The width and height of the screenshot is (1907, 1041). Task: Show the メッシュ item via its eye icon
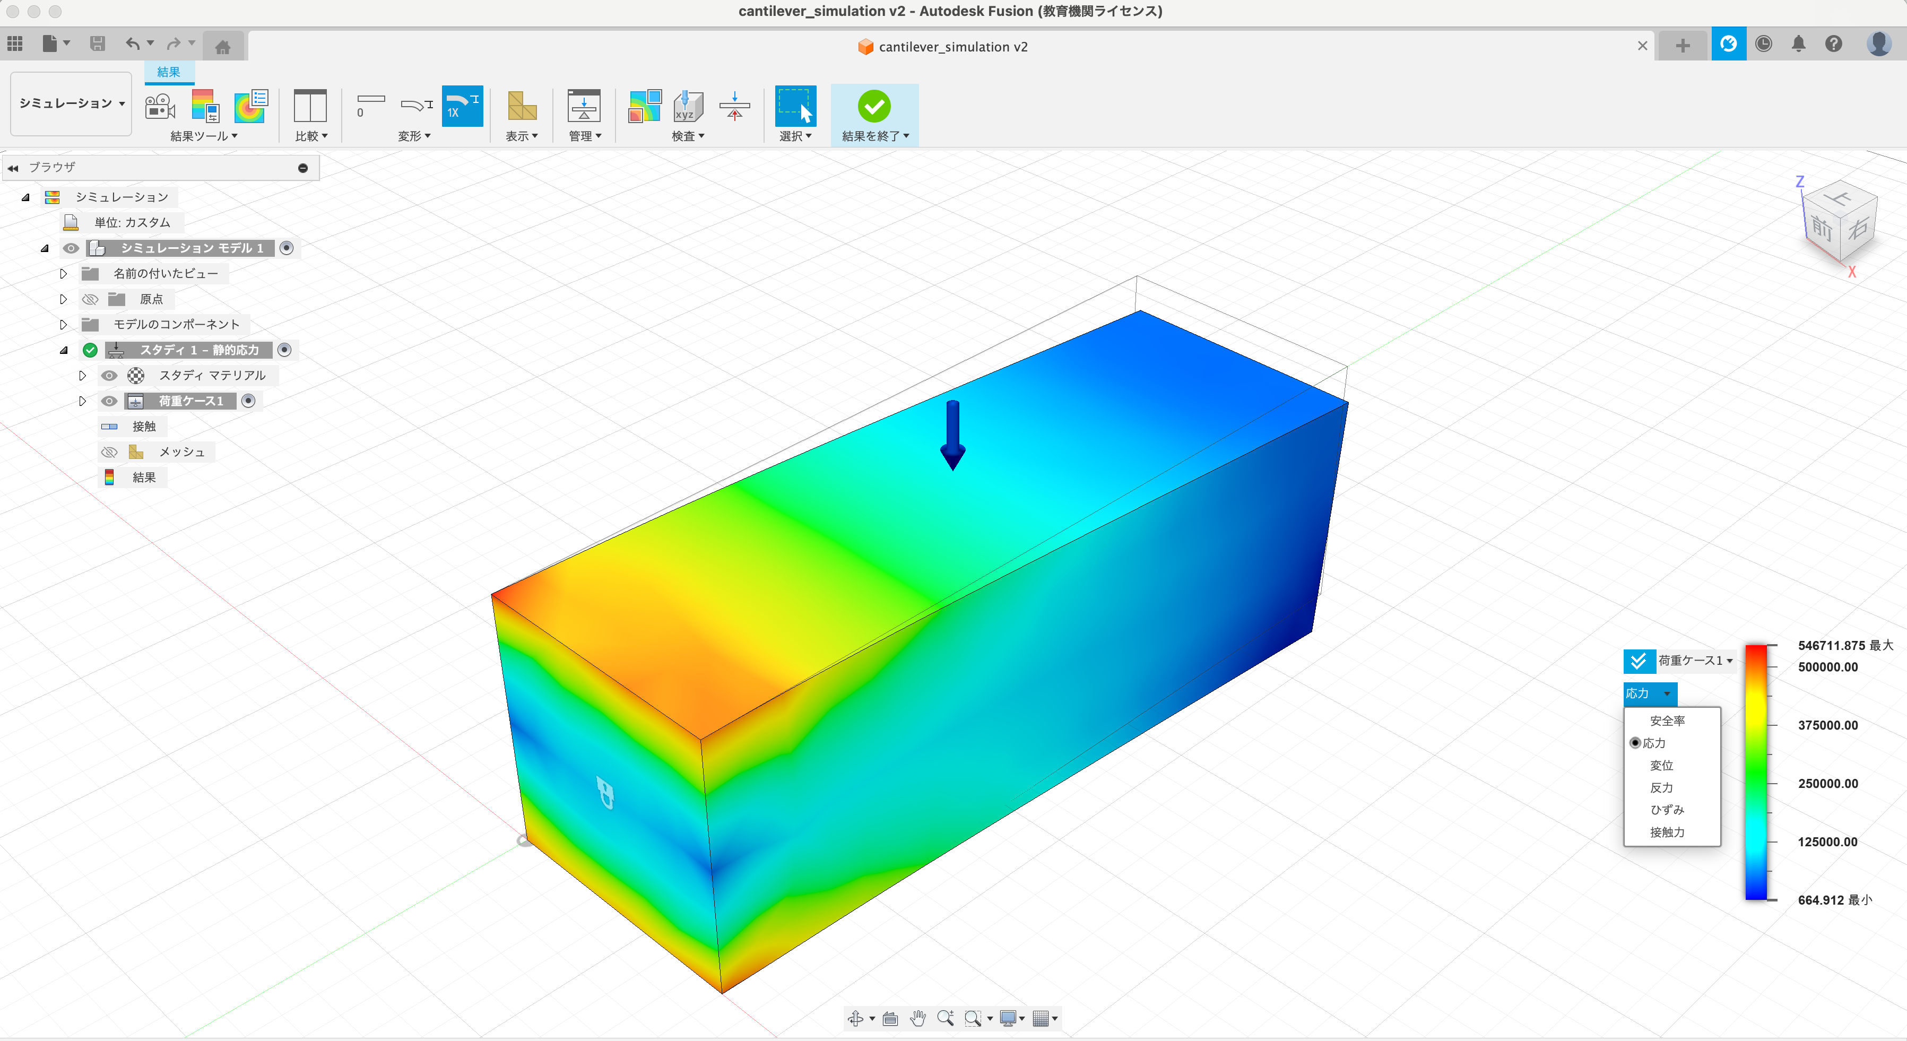coord(109,452)
